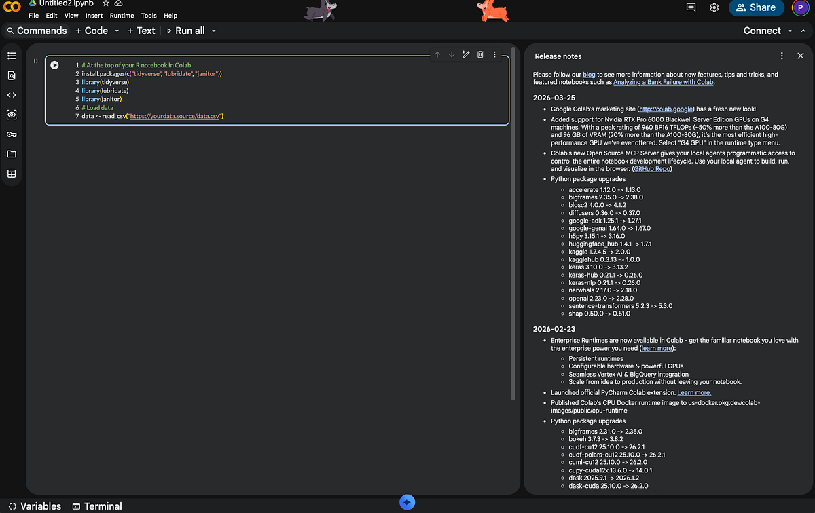This screenshot has height=513, width=815.
Task: Expand the Code cell dropdown arrow
Action: 117,31
